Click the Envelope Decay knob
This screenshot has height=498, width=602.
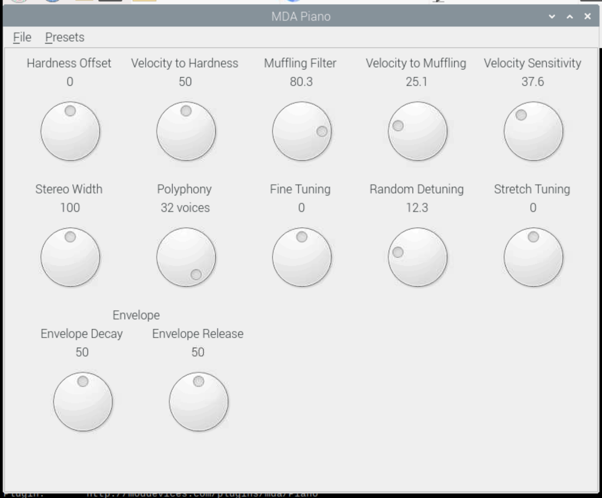click(x=83, y=402)
